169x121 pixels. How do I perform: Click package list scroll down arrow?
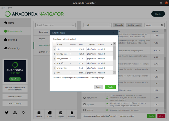[x=165, y=111]
